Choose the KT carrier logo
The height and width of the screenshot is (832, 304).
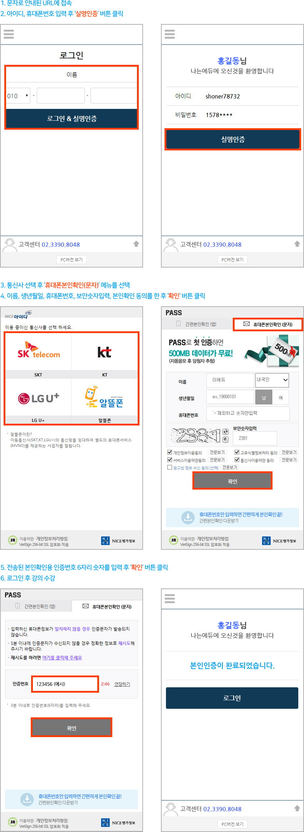coord(104,352)
